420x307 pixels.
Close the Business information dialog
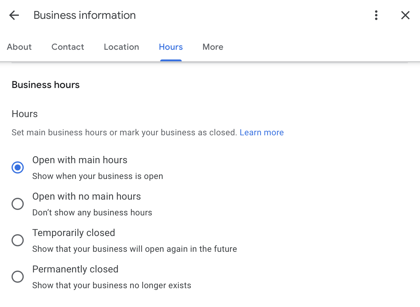405,15
